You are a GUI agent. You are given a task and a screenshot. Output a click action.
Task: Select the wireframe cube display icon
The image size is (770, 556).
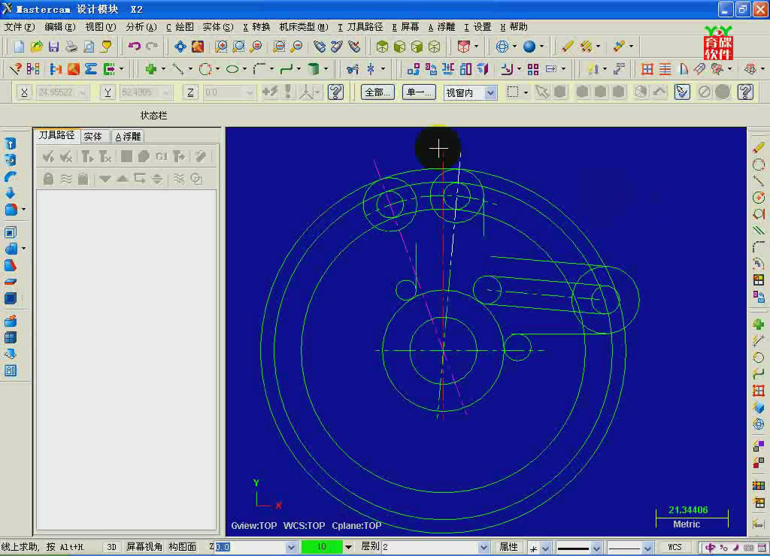point(434,47)
